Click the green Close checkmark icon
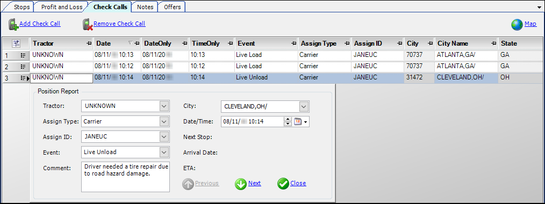The image size is (545, 204). [x=283, y=184]
